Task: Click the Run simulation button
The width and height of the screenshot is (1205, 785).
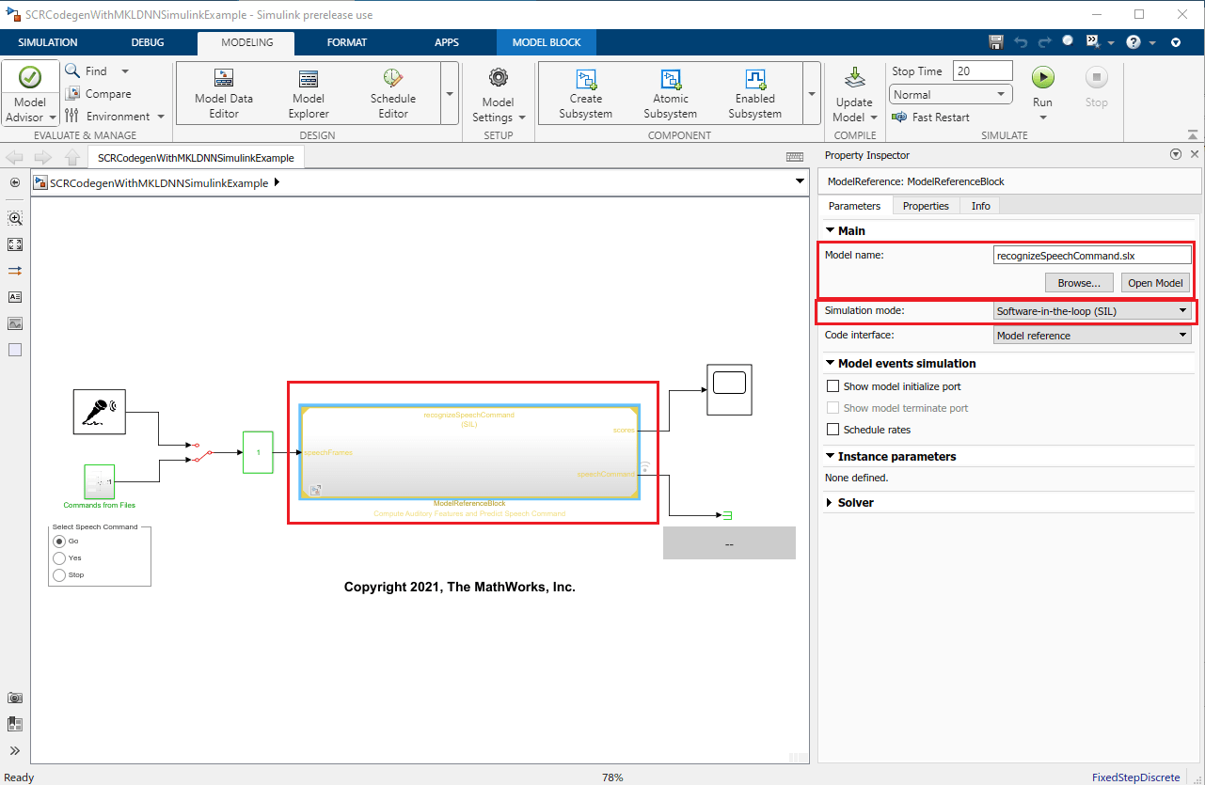Action: [x=1042, y=78]
